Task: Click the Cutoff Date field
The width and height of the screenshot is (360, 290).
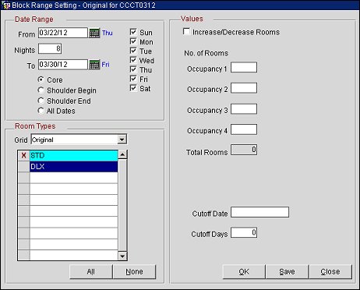Action: point(259,212)
